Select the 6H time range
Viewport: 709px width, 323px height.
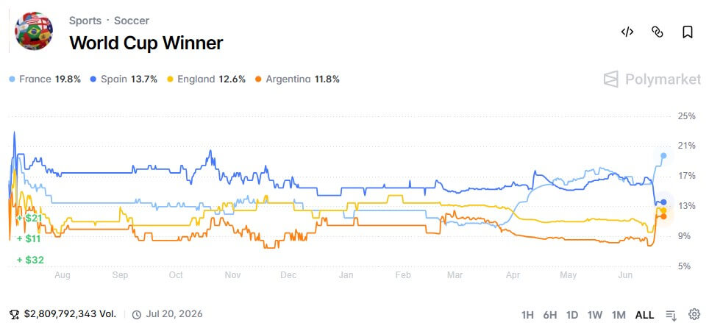tap(550, 315)
